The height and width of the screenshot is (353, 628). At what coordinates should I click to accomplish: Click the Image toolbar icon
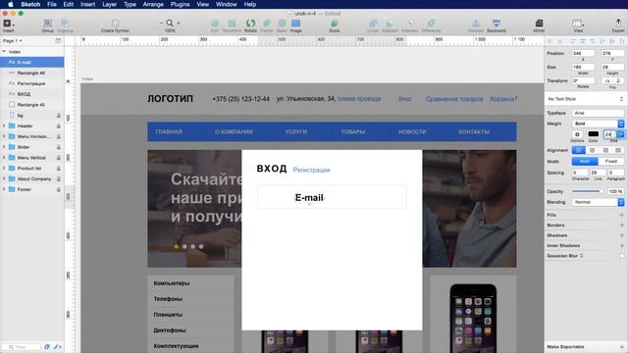[x=295, y=24]
